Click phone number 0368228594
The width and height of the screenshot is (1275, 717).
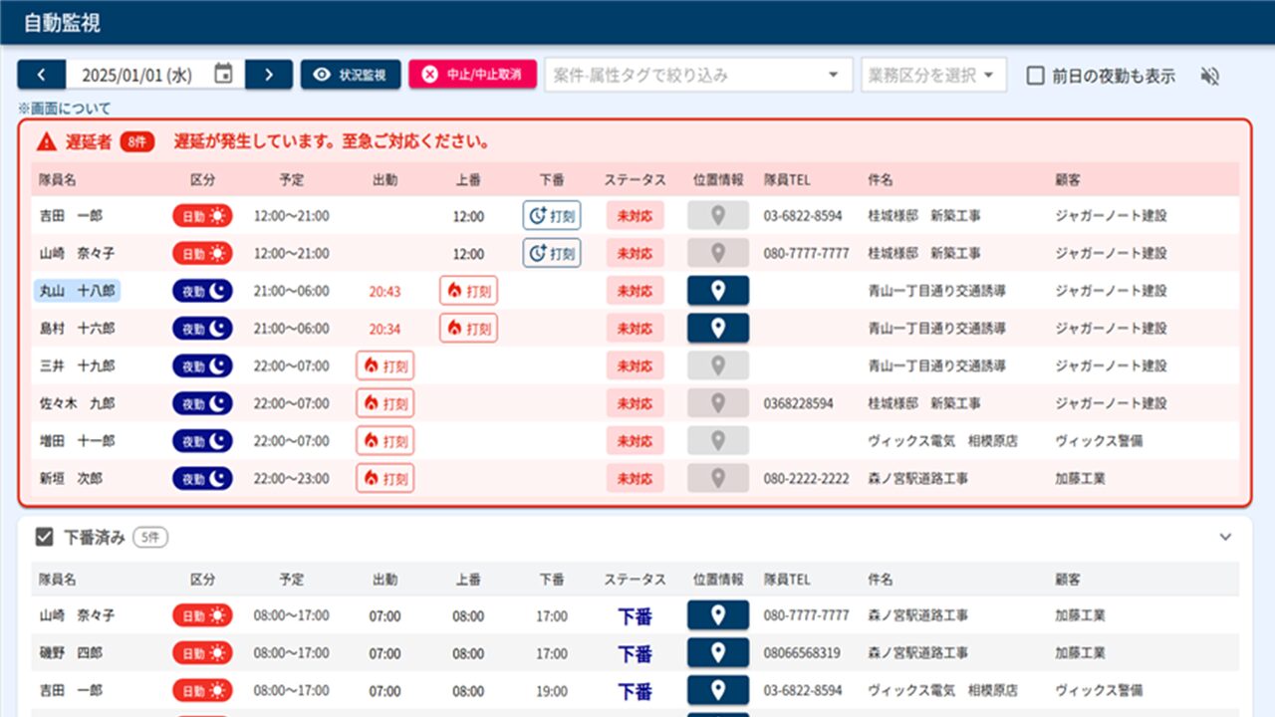pyautogui.click(x=799, y=403)
